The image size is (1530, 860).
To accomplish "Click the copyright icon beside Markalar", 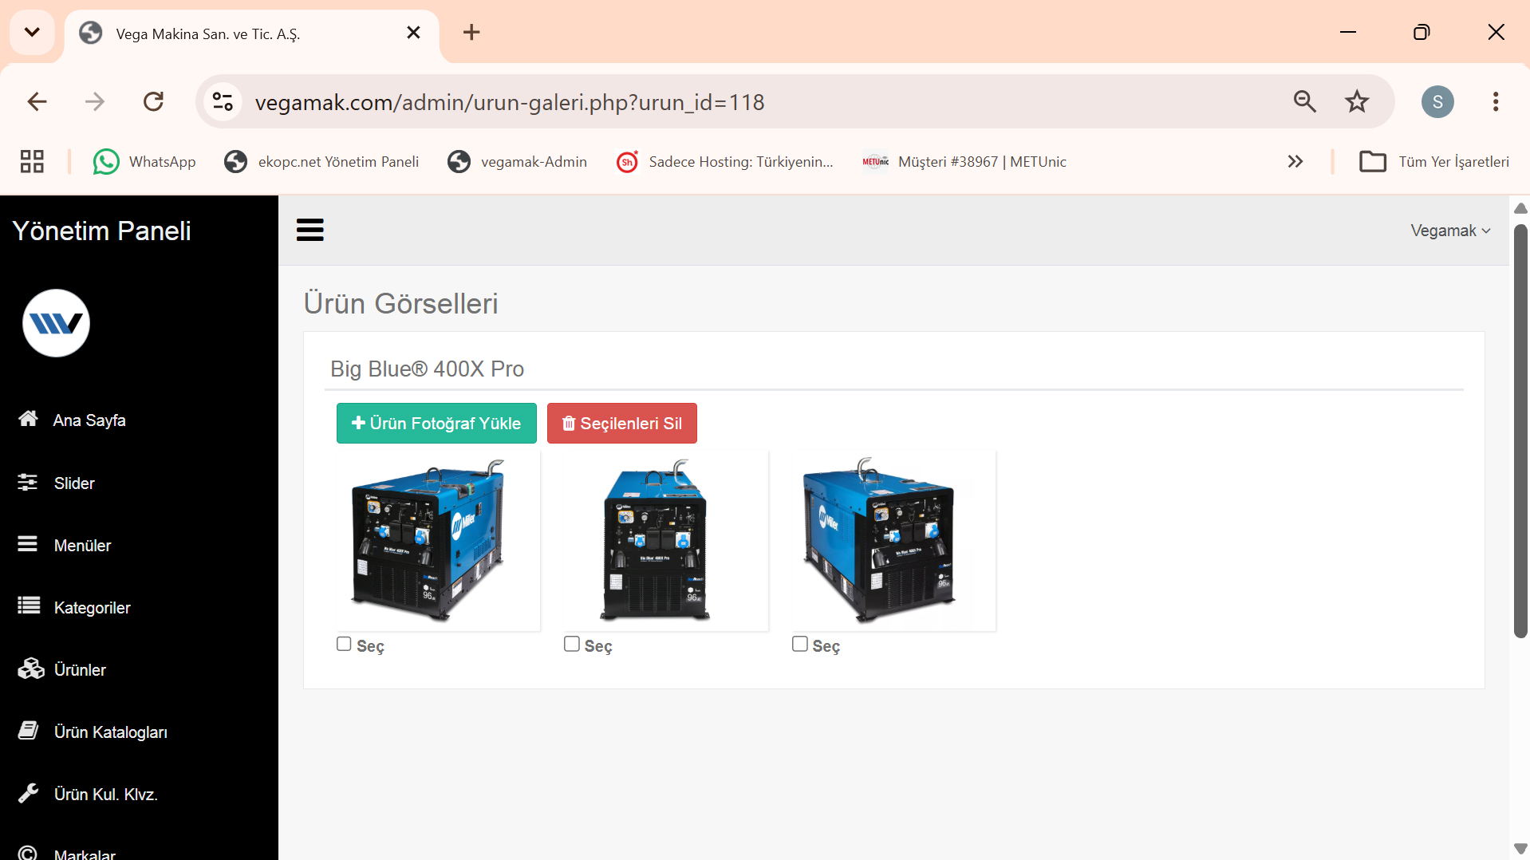I will (28, 853).
